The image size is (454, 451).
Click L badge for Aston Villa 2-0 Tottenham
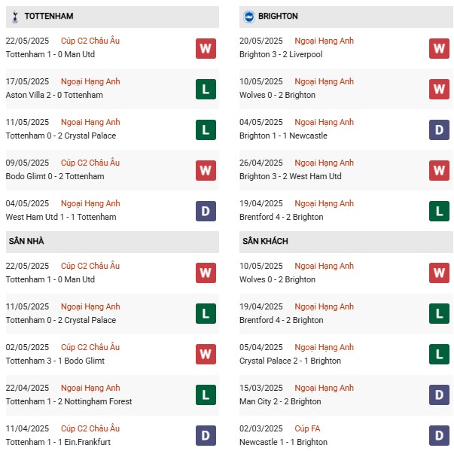pos(206,89)
